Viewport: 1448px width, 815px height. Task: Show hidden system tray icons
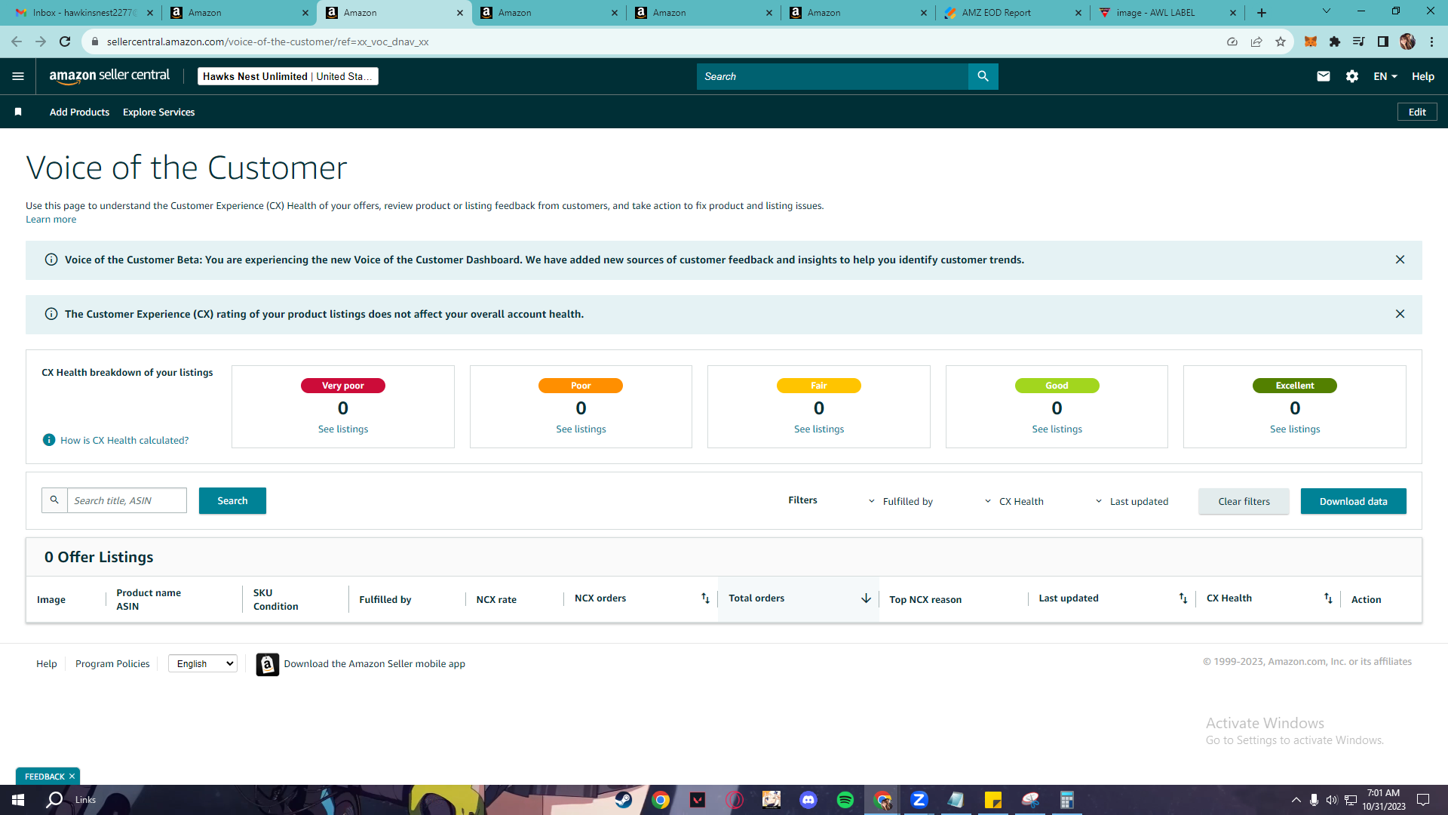1296,800
